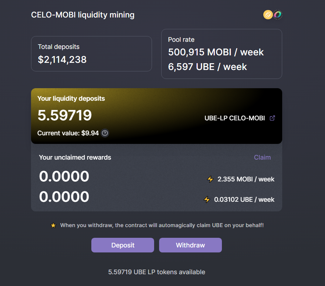Click the lightning icon beside MOBI / week
Viewport: 325px width, 286px height.
point(210,179)
